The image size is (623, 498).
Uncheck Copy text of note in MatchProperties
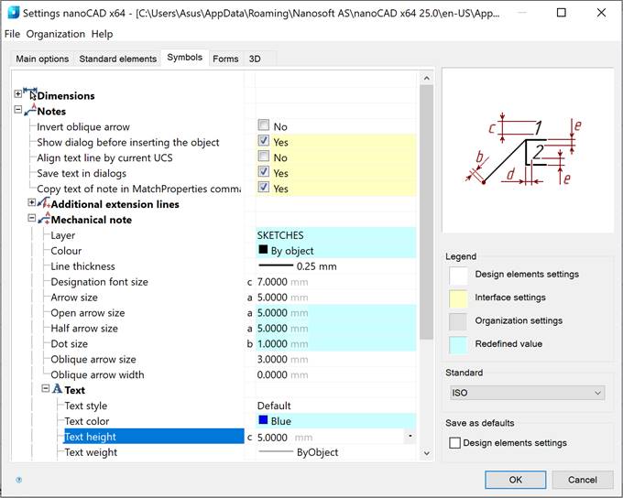coord(264,187)
